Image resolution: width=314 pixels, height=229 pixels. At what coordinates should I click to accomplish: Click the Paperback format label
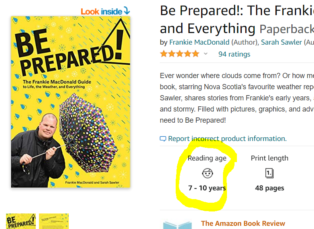(286, 29)
